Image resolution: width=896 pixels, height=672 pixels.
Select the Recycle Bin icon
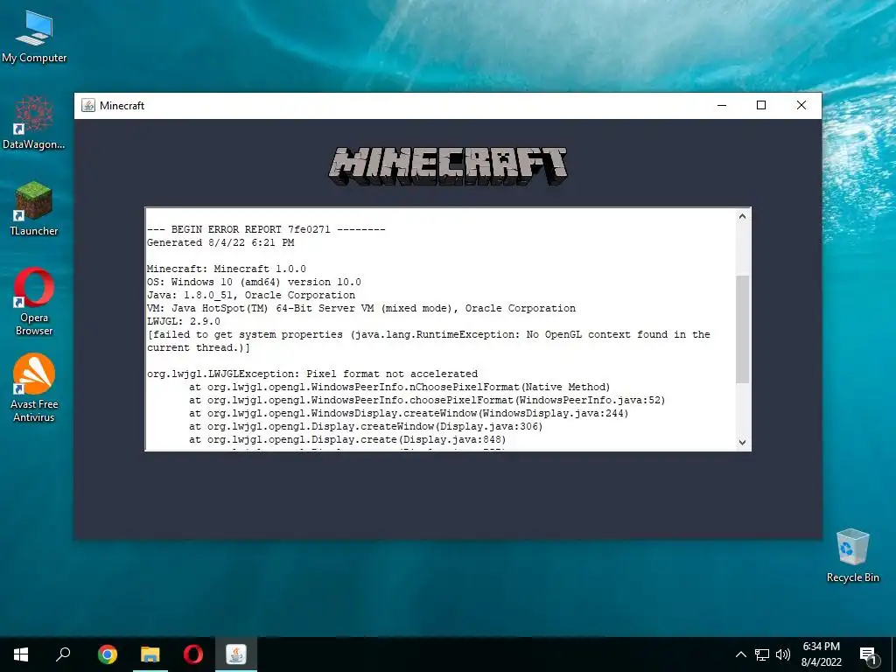[852, 556]
